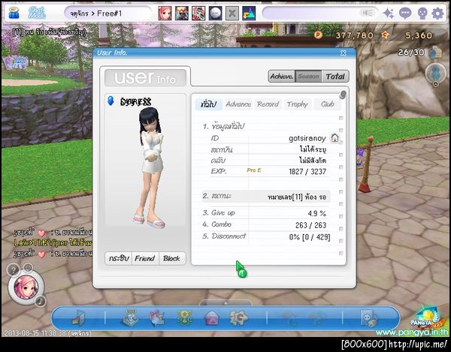Click the top chat input field
Screen dimensions: 451x352
point(320,14)
